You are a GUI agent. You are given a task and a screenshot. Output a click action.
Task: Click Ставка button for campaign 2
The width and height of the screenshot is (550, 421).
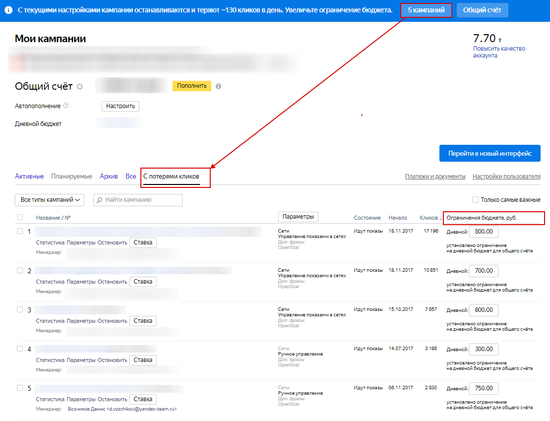143,282
